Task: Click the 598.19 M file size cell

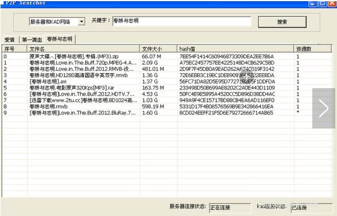Action: pyautogui.click(x=153, y=107)
